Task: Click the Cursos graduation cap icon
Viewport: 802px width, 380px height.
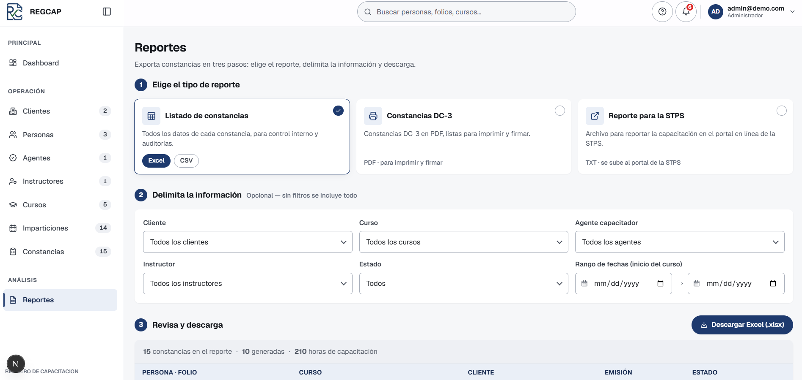Action: 13,205
